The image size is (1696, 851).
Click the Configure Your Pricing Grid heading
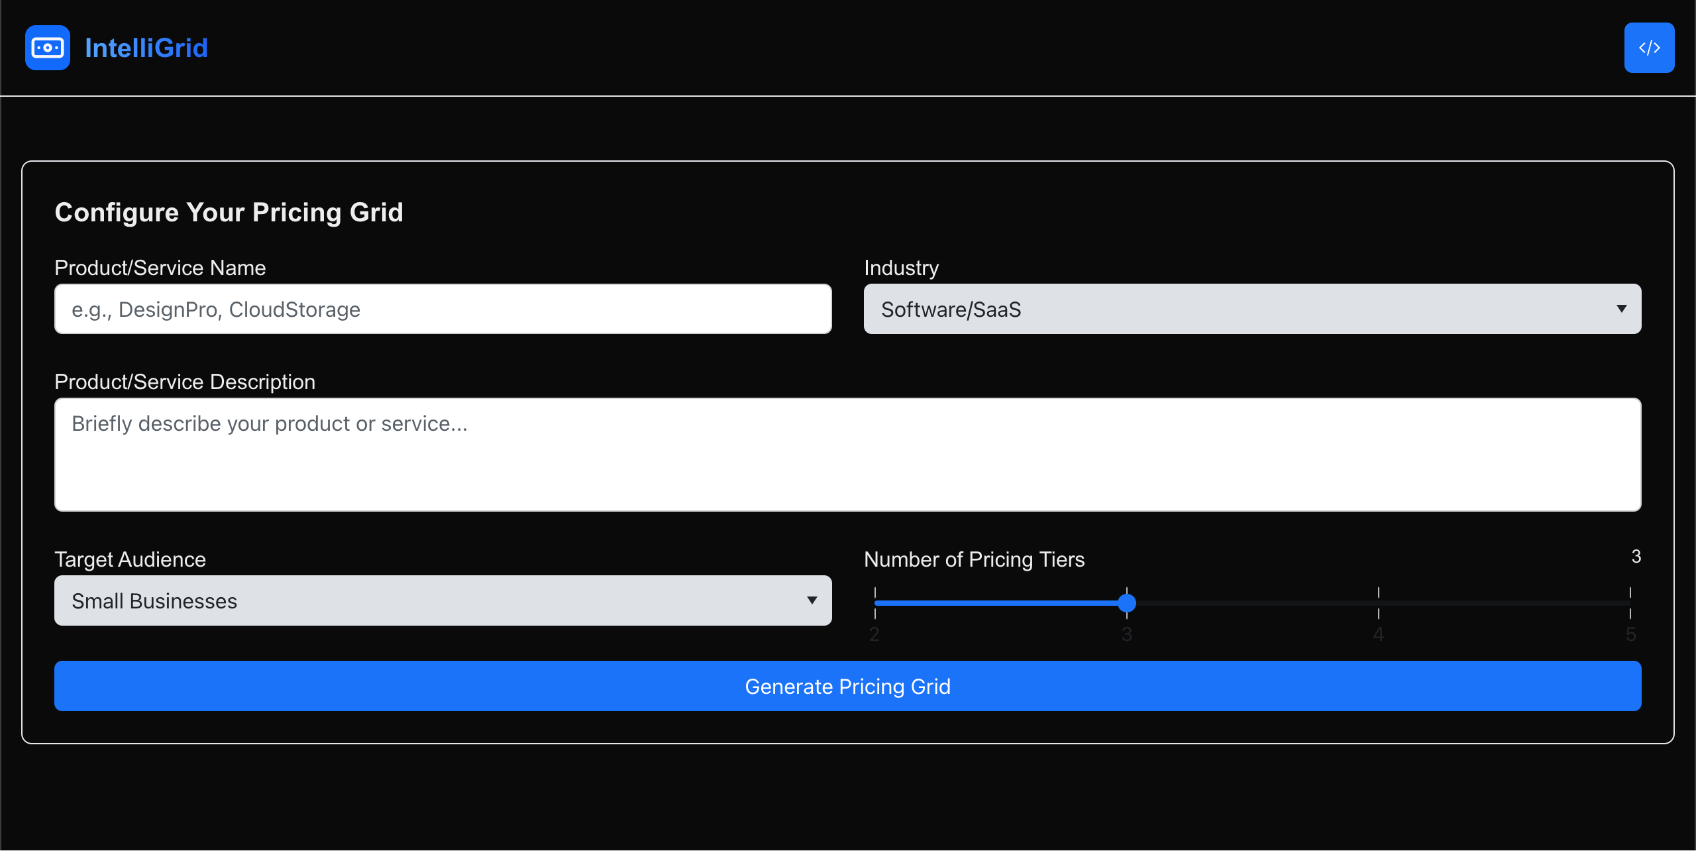pos(229,212)
